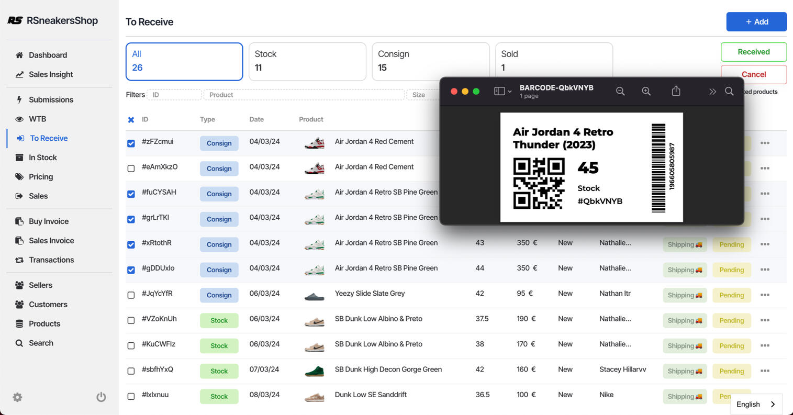Viewport: 793px width, 415px height.
Task: Click the share icon in preview toolbar
Action: (676, 92)
